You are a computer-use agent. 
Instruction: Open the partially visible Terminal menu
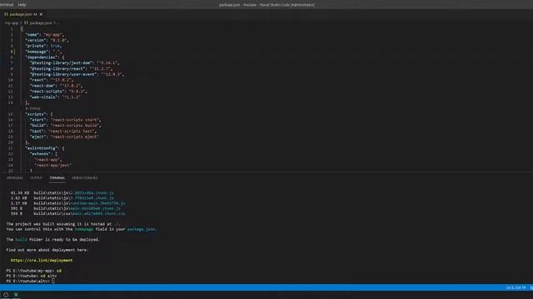[x=7, y=5]
